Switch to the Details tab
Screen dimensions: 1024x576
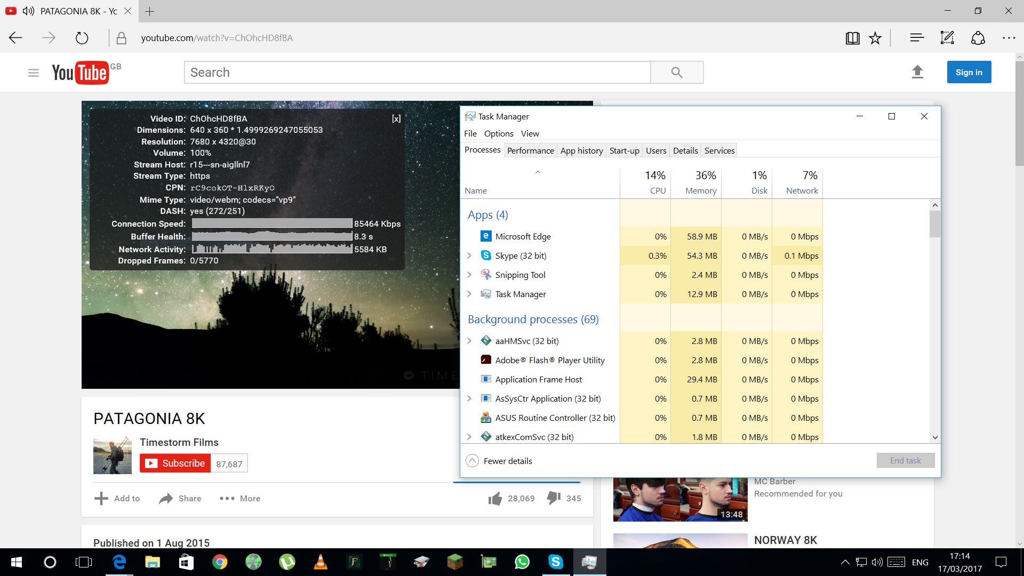point(685,150)
